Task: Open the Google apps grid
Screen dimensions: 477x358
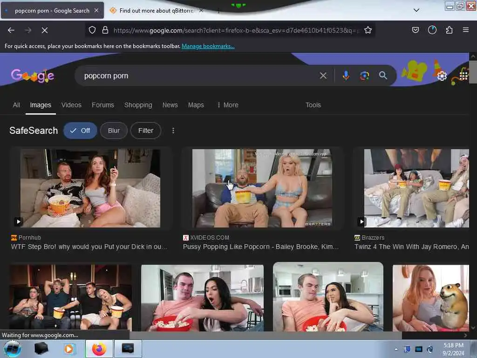Action: tap(463, 75)
